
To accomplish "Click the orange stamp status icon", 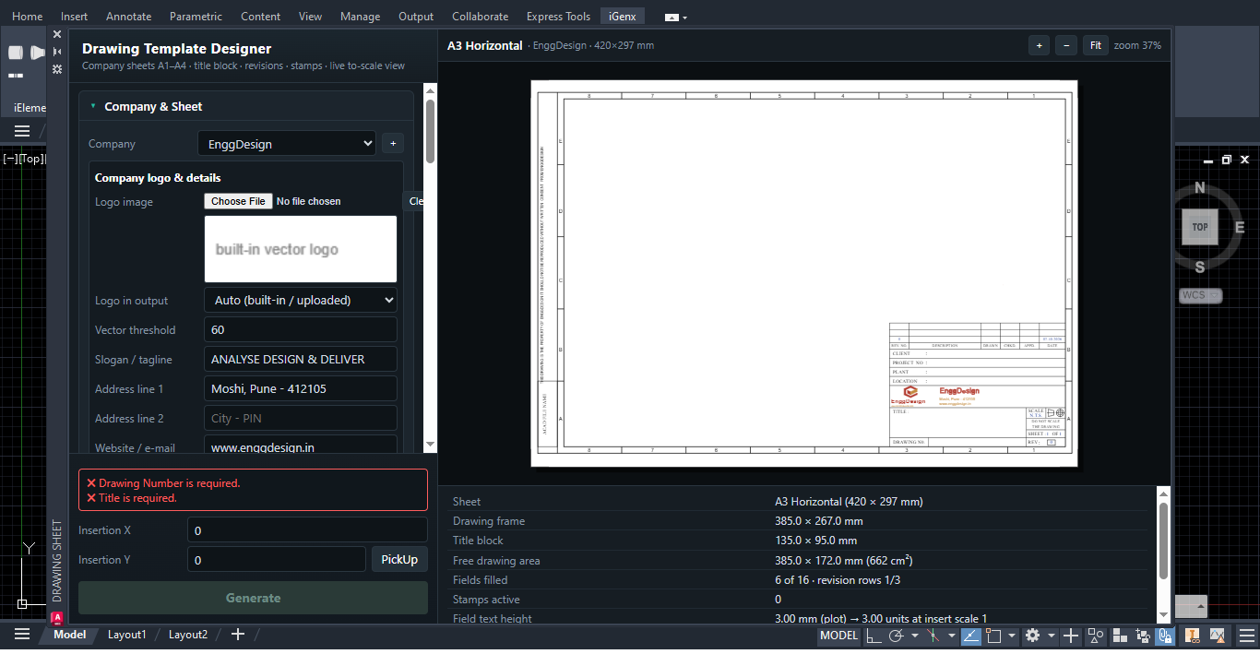I will [x=1193, y=636].
